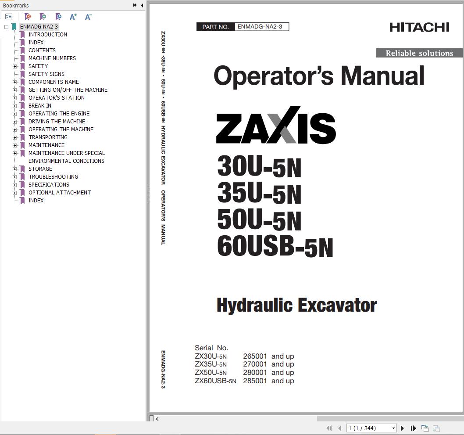464x435 pixels.
Task: Collapse the Bookmarks panel with left arrow
Action: tap(142, 5)
